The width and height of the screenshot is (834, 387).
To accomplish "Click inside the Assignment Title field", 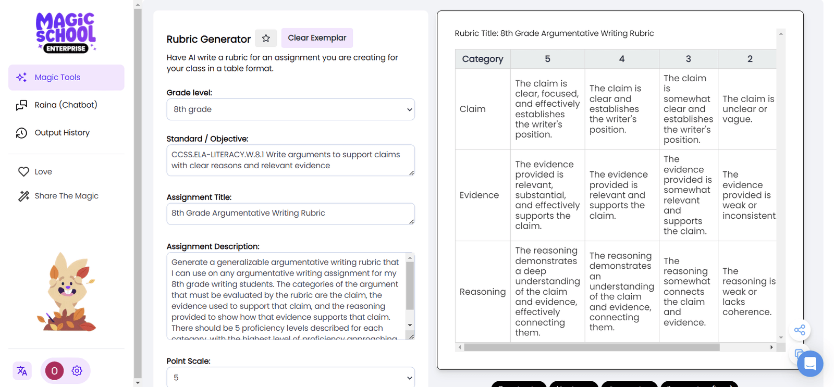I will click(290, 214).
